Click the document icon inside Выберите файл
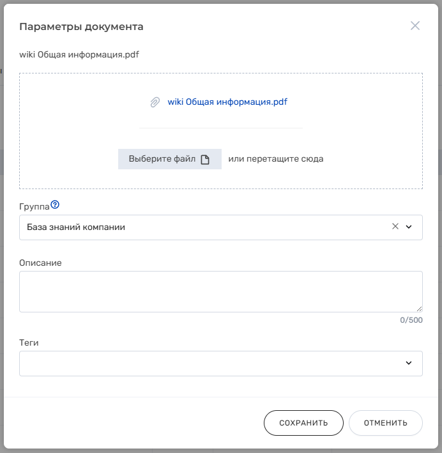Image resolution: width=442 pixels, height=453 pixels. click(205, 160)
